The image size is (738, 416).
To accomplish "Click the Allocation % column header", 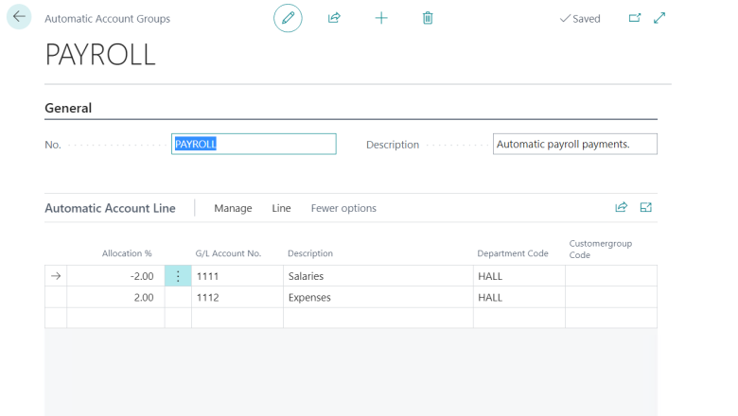I will 127,253.
